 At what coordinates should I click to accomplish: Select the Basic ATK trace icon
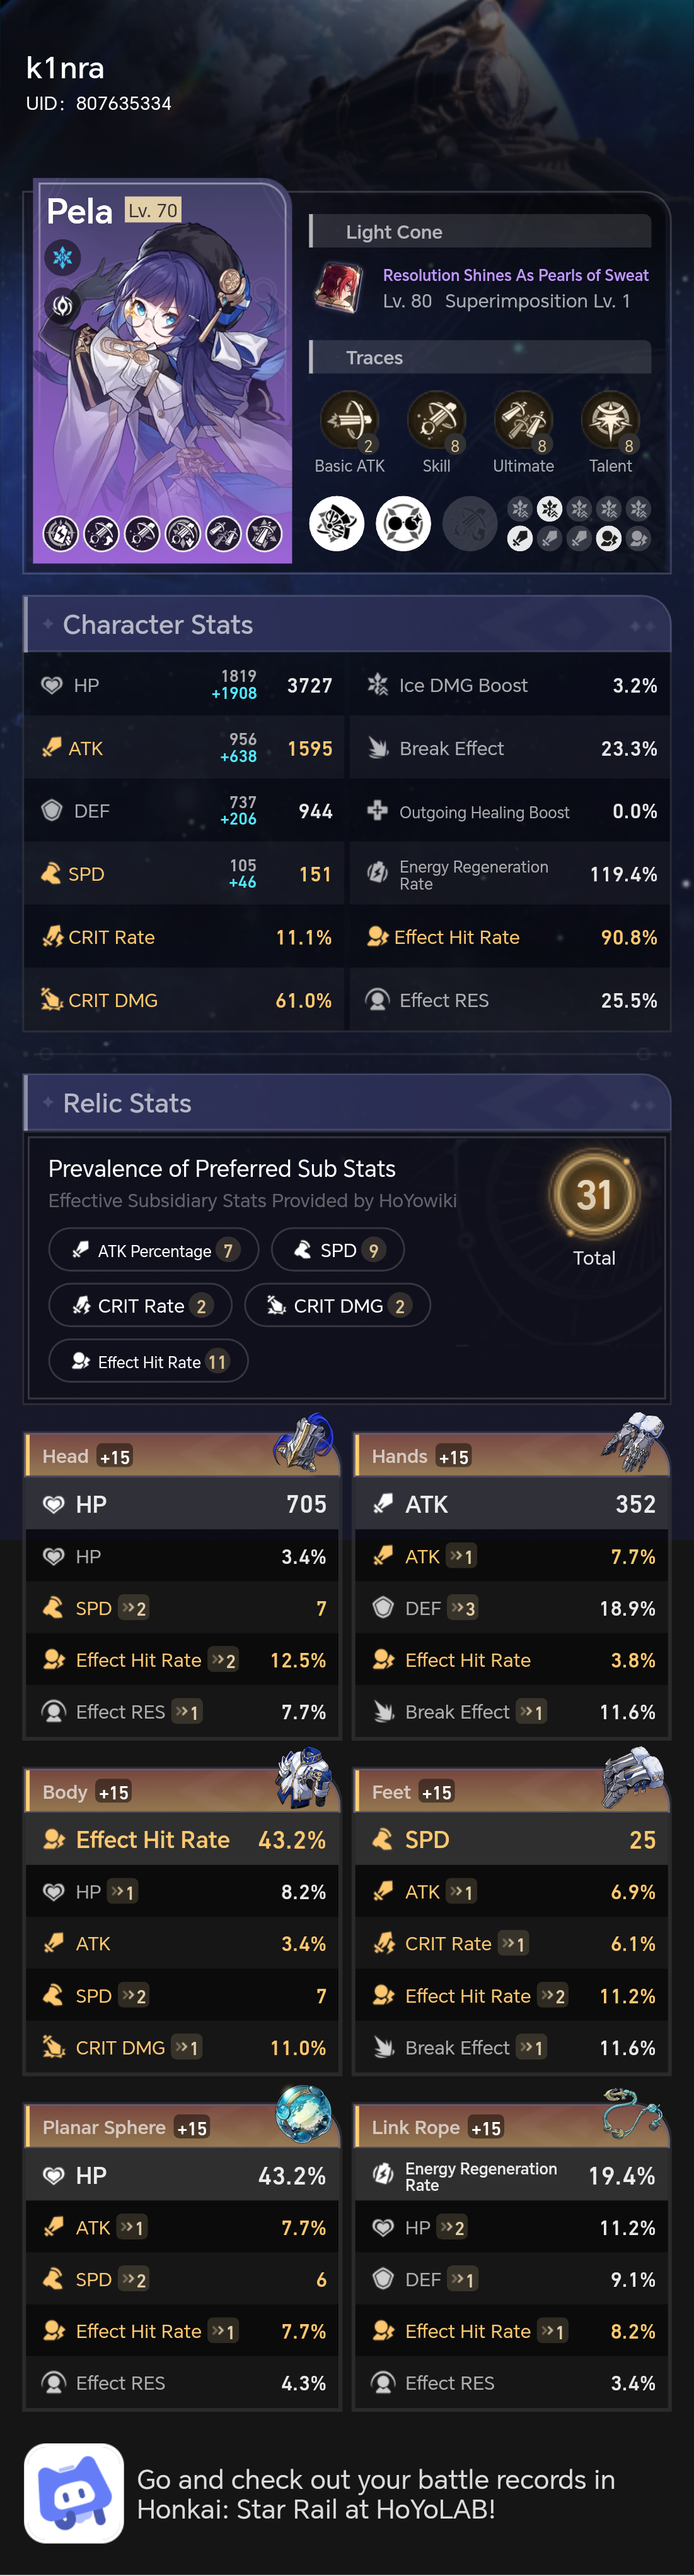coord(349,418)
